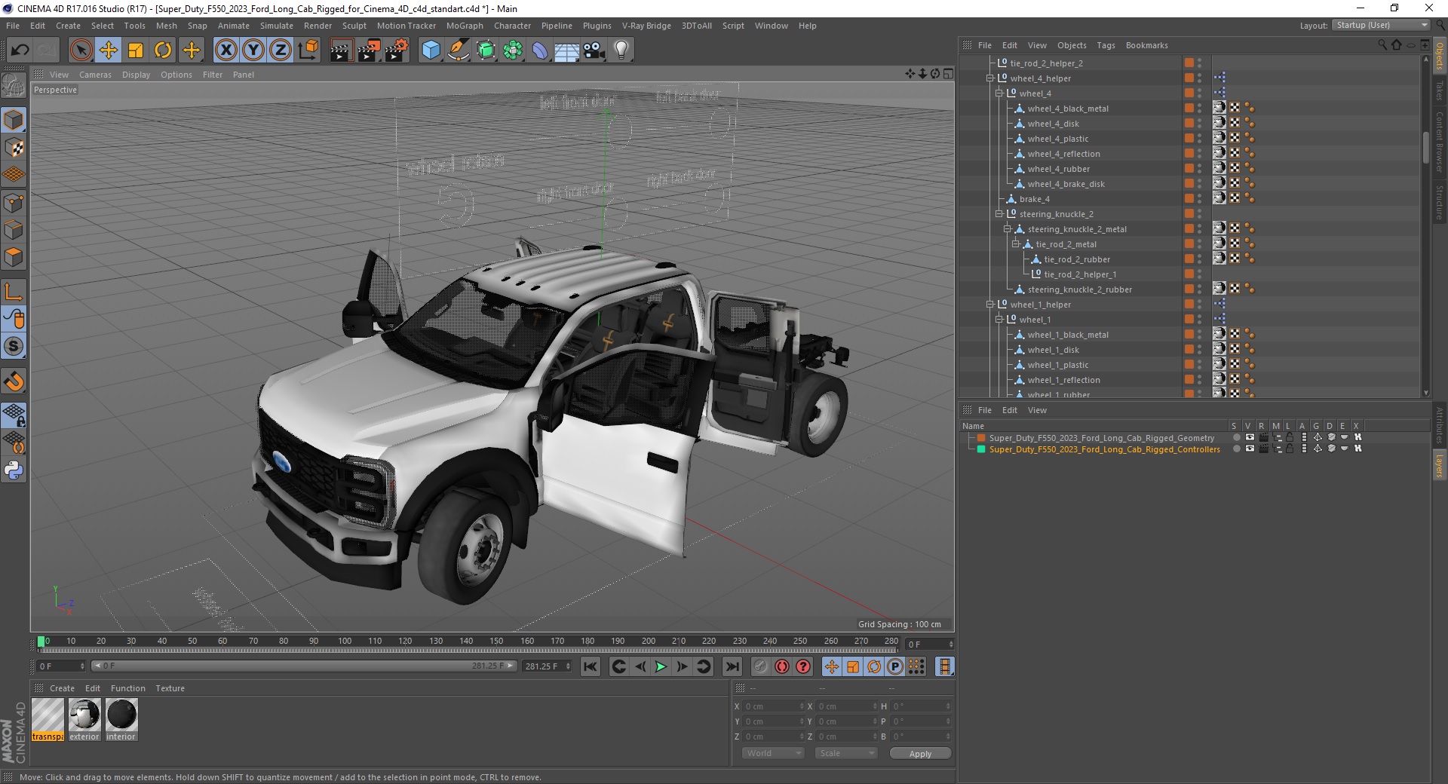Activate the Move tool in top toolbar
The image size is (1448, 784).
tap(109, 51)
